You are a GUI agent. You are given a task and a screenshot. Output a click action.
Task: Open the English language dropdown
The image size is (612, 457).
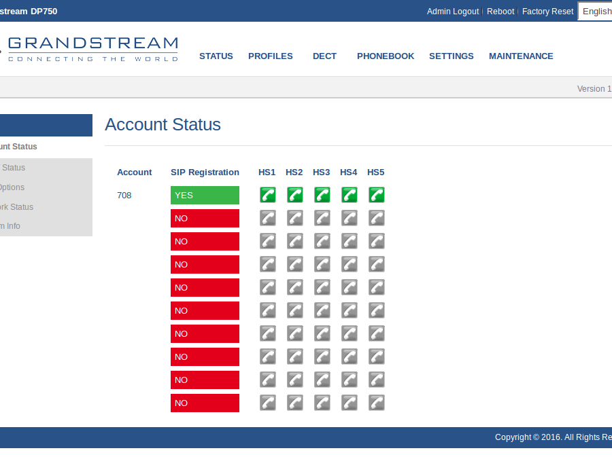pos(595,11)
